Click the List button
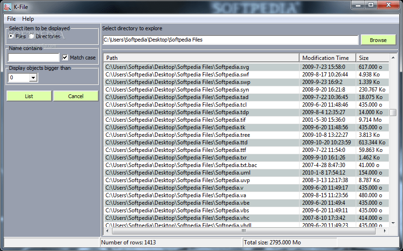403x251 pixels. pyautogui.click(x=29, y=96)
